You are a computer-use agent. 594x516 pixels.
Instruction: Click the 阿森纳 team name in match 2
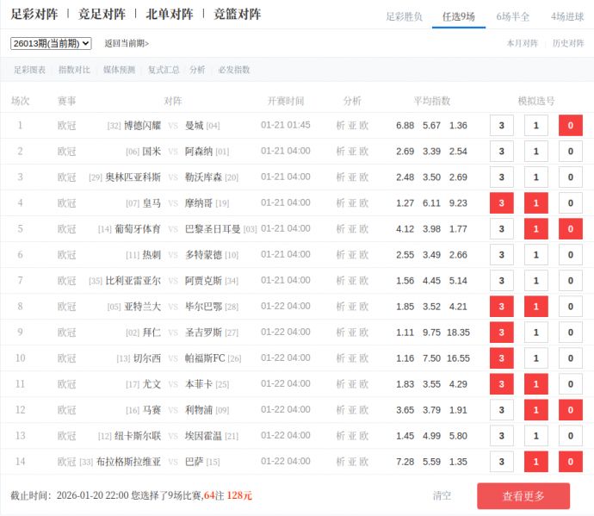click(x=199, y=152)
